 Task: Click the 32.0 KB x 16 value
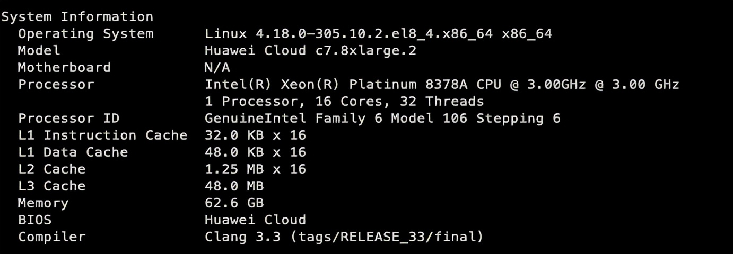(x=255, y=135)
